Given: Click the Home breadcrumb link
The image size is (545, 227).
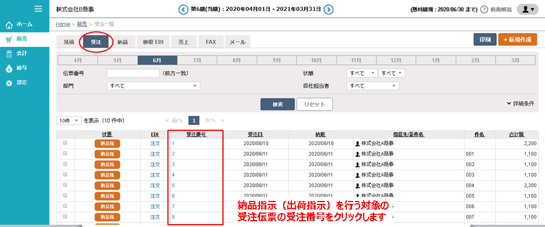Looking at the screenshot, I should point(63,24).
